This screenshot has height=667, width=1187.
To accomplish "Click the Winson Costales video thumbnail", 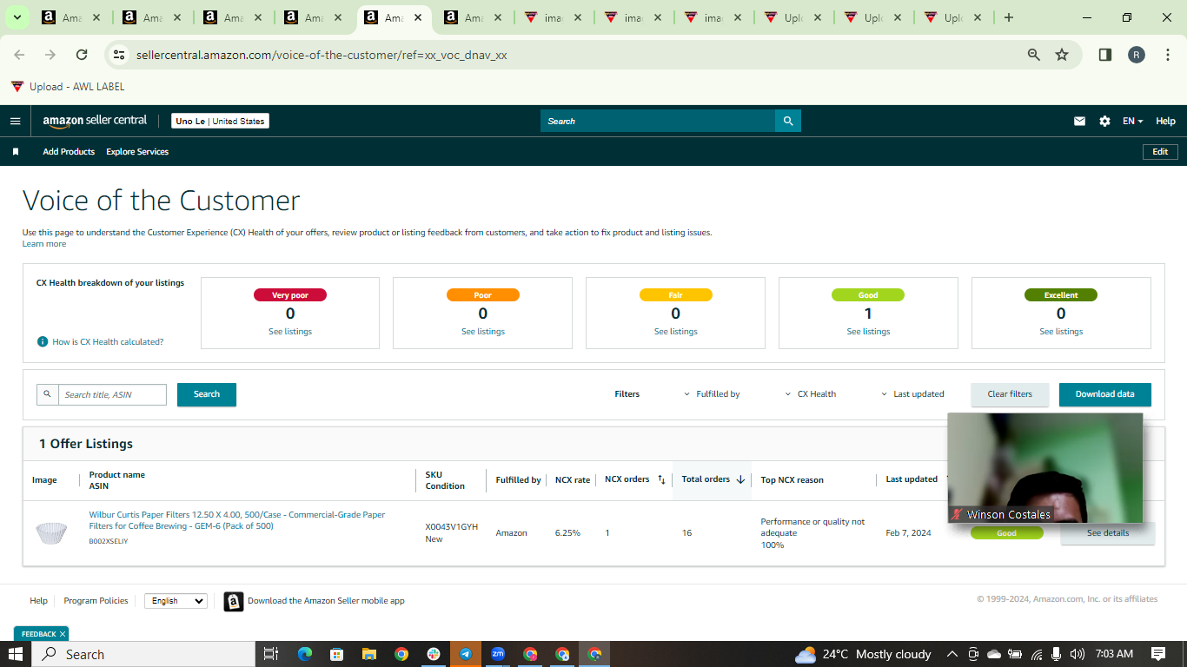I will [x=1045, y=467].
